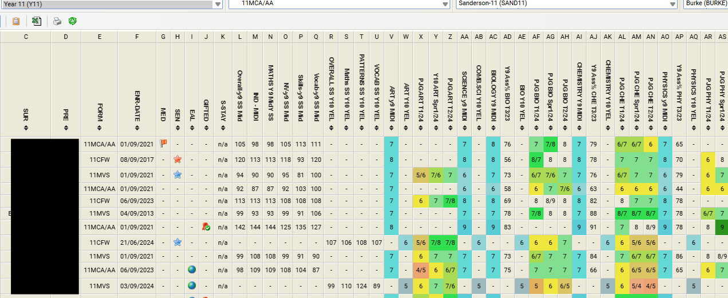Click EAL globe icon in 06/09/2023 11MCA/AA row
This screenshot has height=298, width=728.
tap(192, 269)
